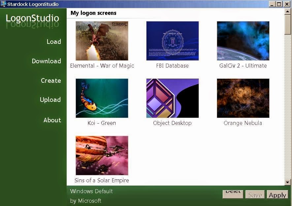Click the "Orange Nebula" caption text
Image resolution: width=292 pixels, height=206 pixels.
tap(243, 123)
